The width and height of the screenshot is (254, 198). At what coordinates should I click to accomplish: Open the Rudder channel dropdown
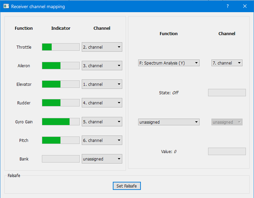point(102,103)
